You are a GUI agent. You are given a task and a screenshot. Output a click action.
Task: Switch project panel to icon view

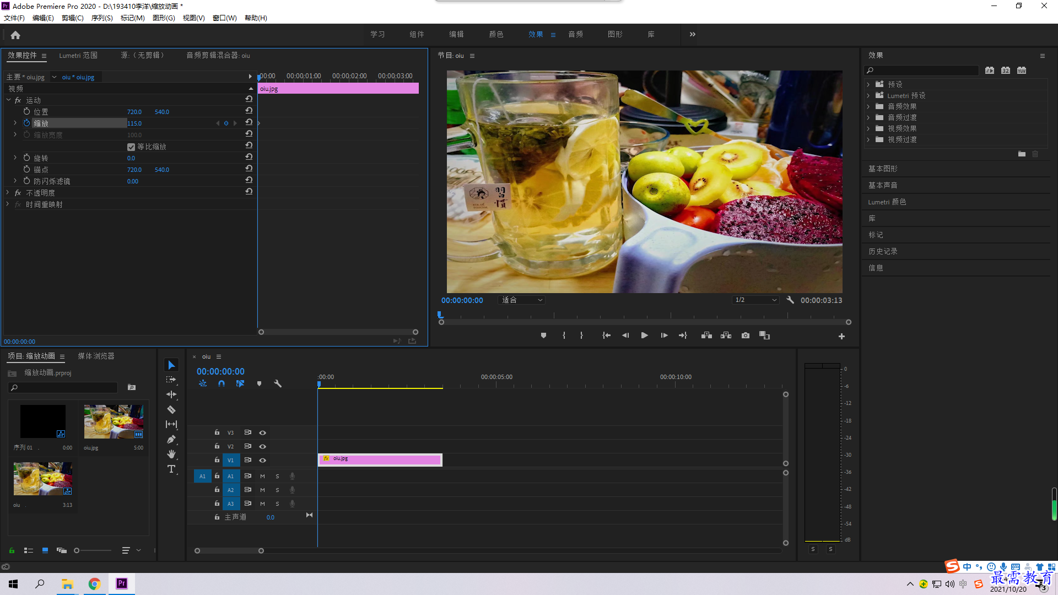(45, 550)
